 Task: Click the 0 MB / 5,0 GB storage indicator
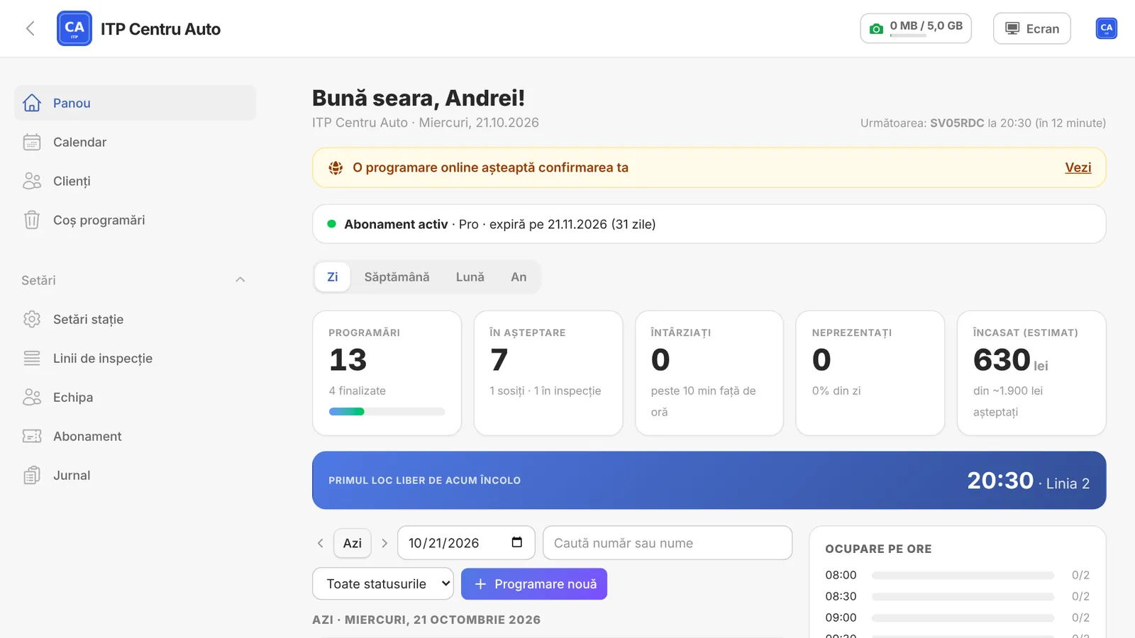click(916, 28)
